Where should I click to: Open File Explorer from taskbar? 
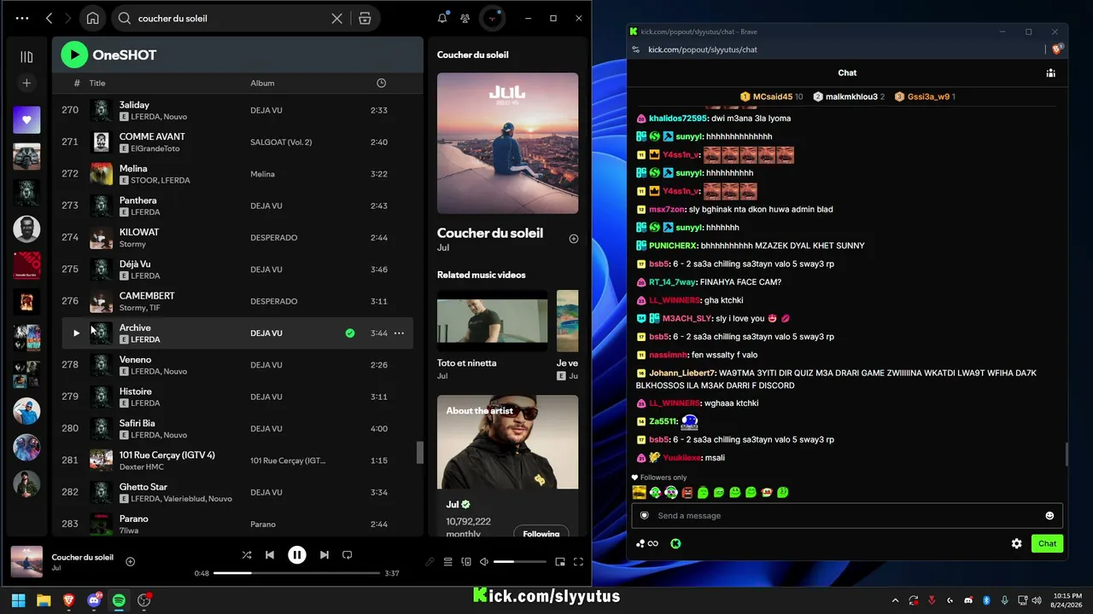point(44,600)
